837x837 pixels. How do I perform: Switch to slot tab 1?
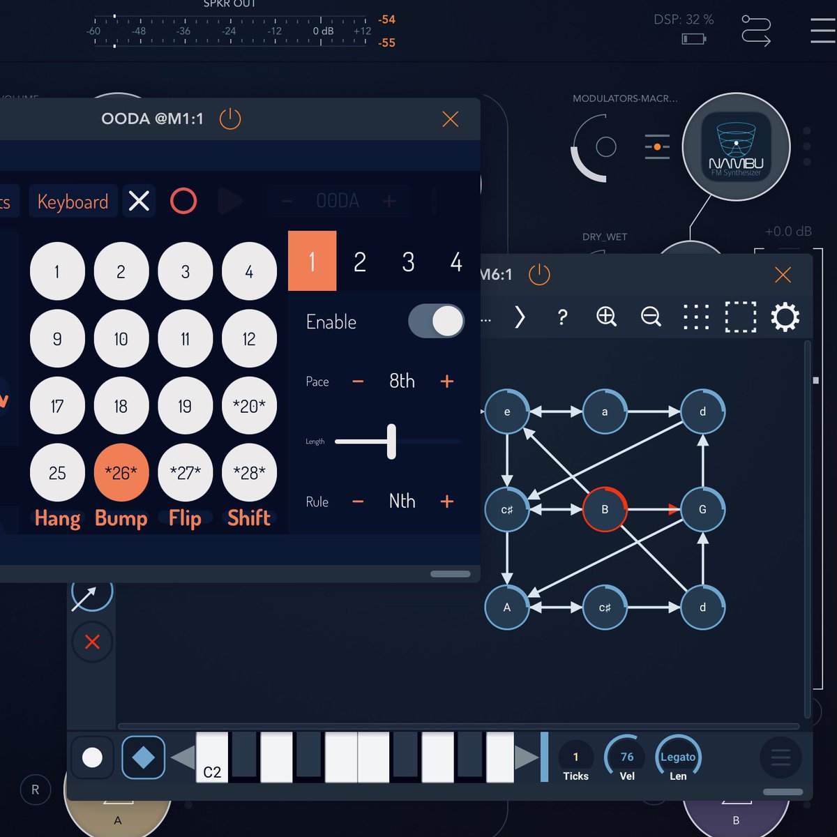[312, 261]
